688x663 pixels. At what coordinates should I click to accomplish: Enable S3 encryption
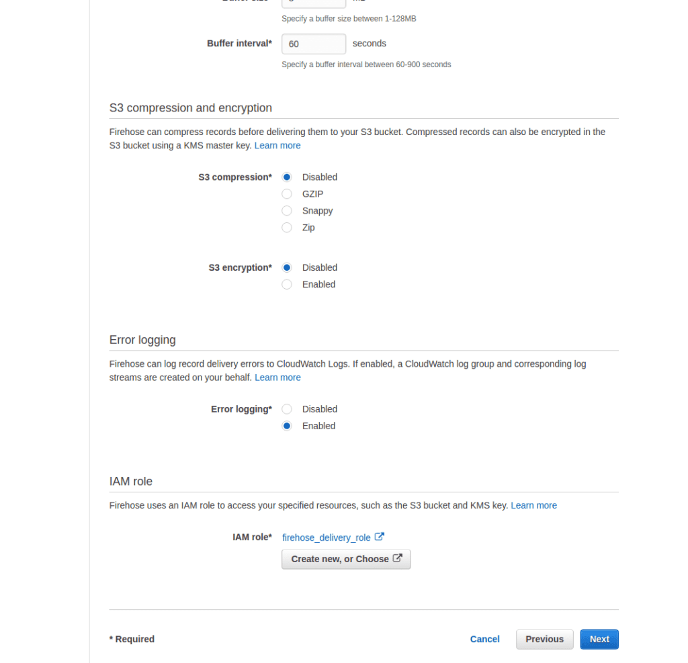click(x=287, y=284)
